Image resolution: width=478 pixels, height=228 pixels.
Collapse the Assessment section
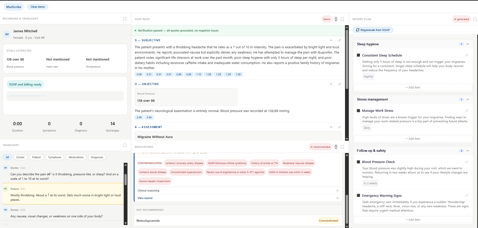click(x=331, y=127)
